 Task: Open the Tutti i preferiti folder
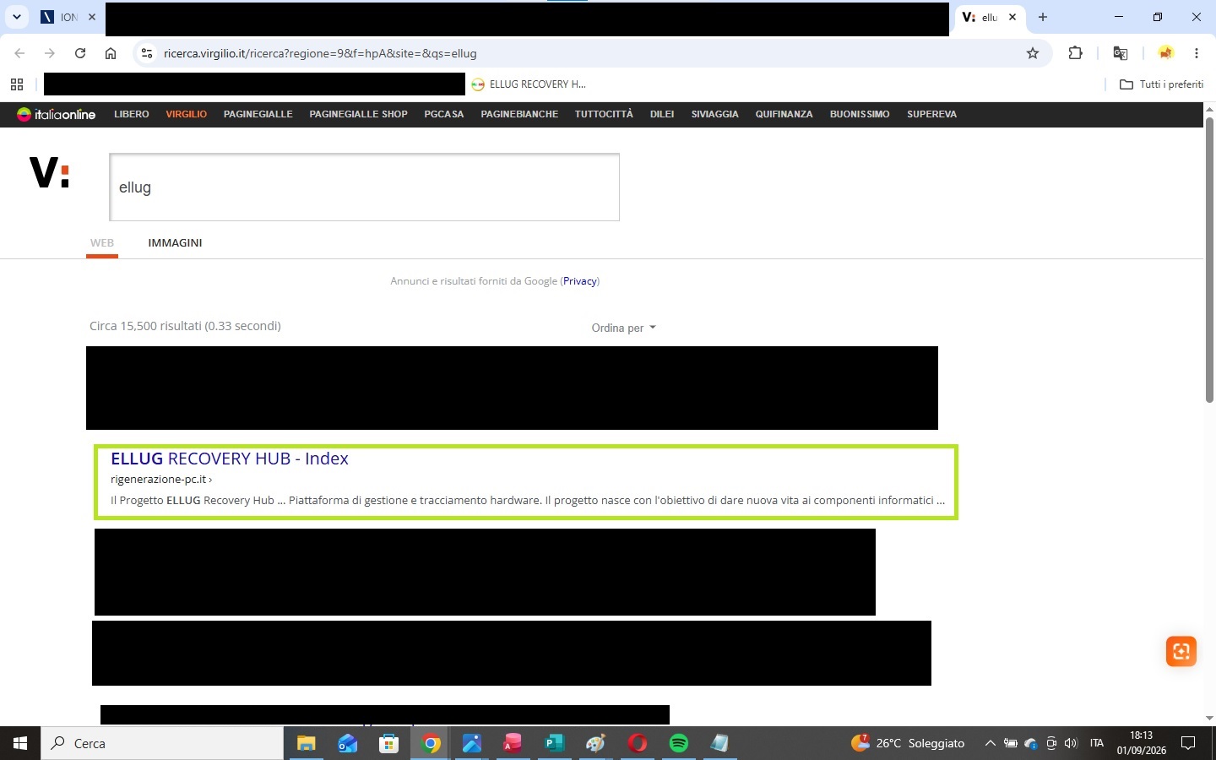1161,84
